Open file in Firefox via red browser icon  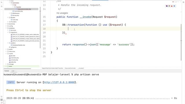point(172,6)
